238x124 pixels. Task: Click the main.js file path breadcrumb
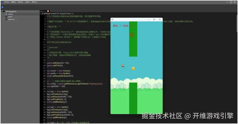(x=58, y=14)
